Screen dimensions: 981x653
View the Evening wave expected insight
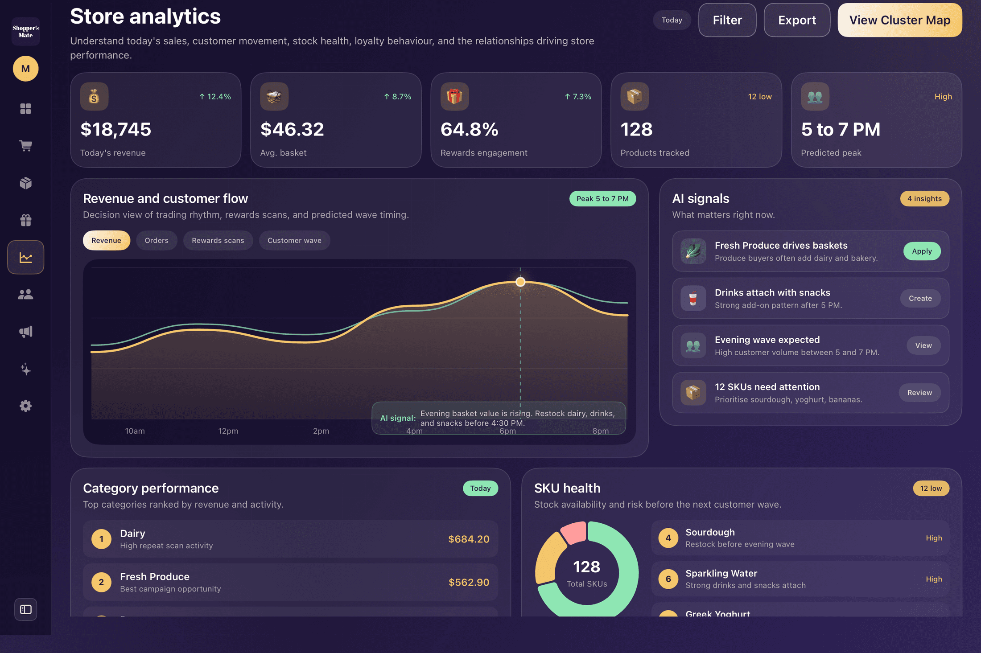(x=923, y=345)
